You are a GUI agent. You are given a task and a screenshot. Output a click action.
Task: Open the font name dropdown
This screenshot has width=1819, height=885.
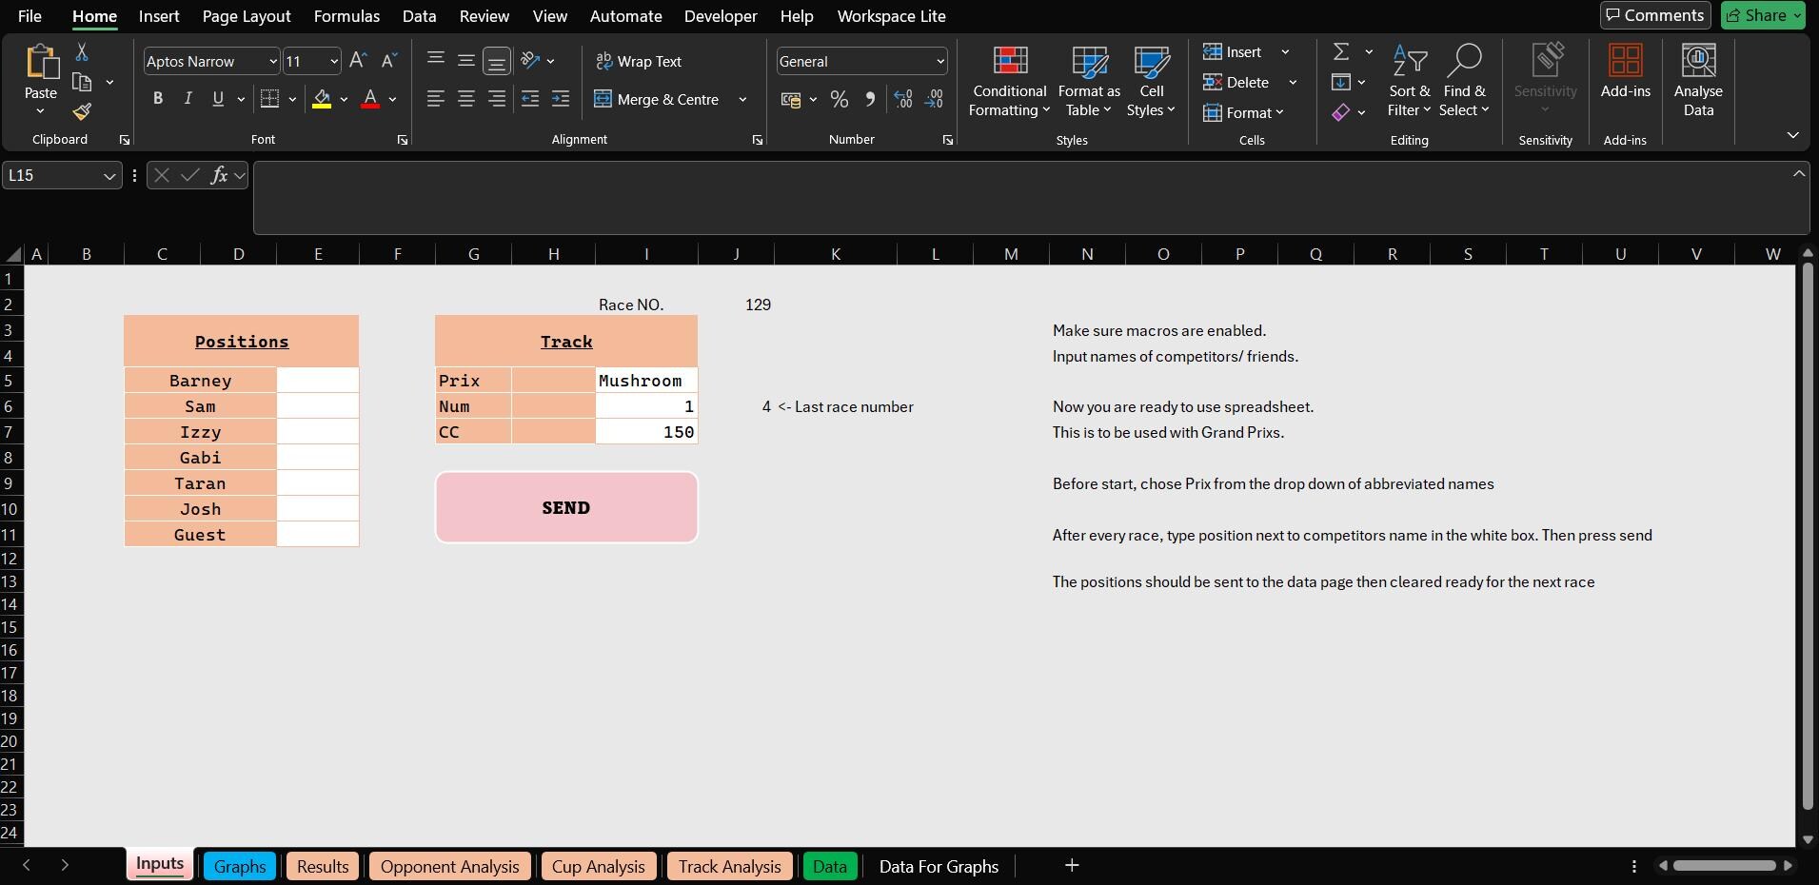272,61
